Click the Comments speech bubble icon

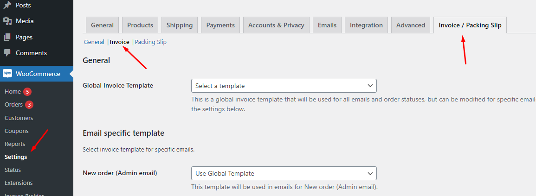[x=7, y=53]
